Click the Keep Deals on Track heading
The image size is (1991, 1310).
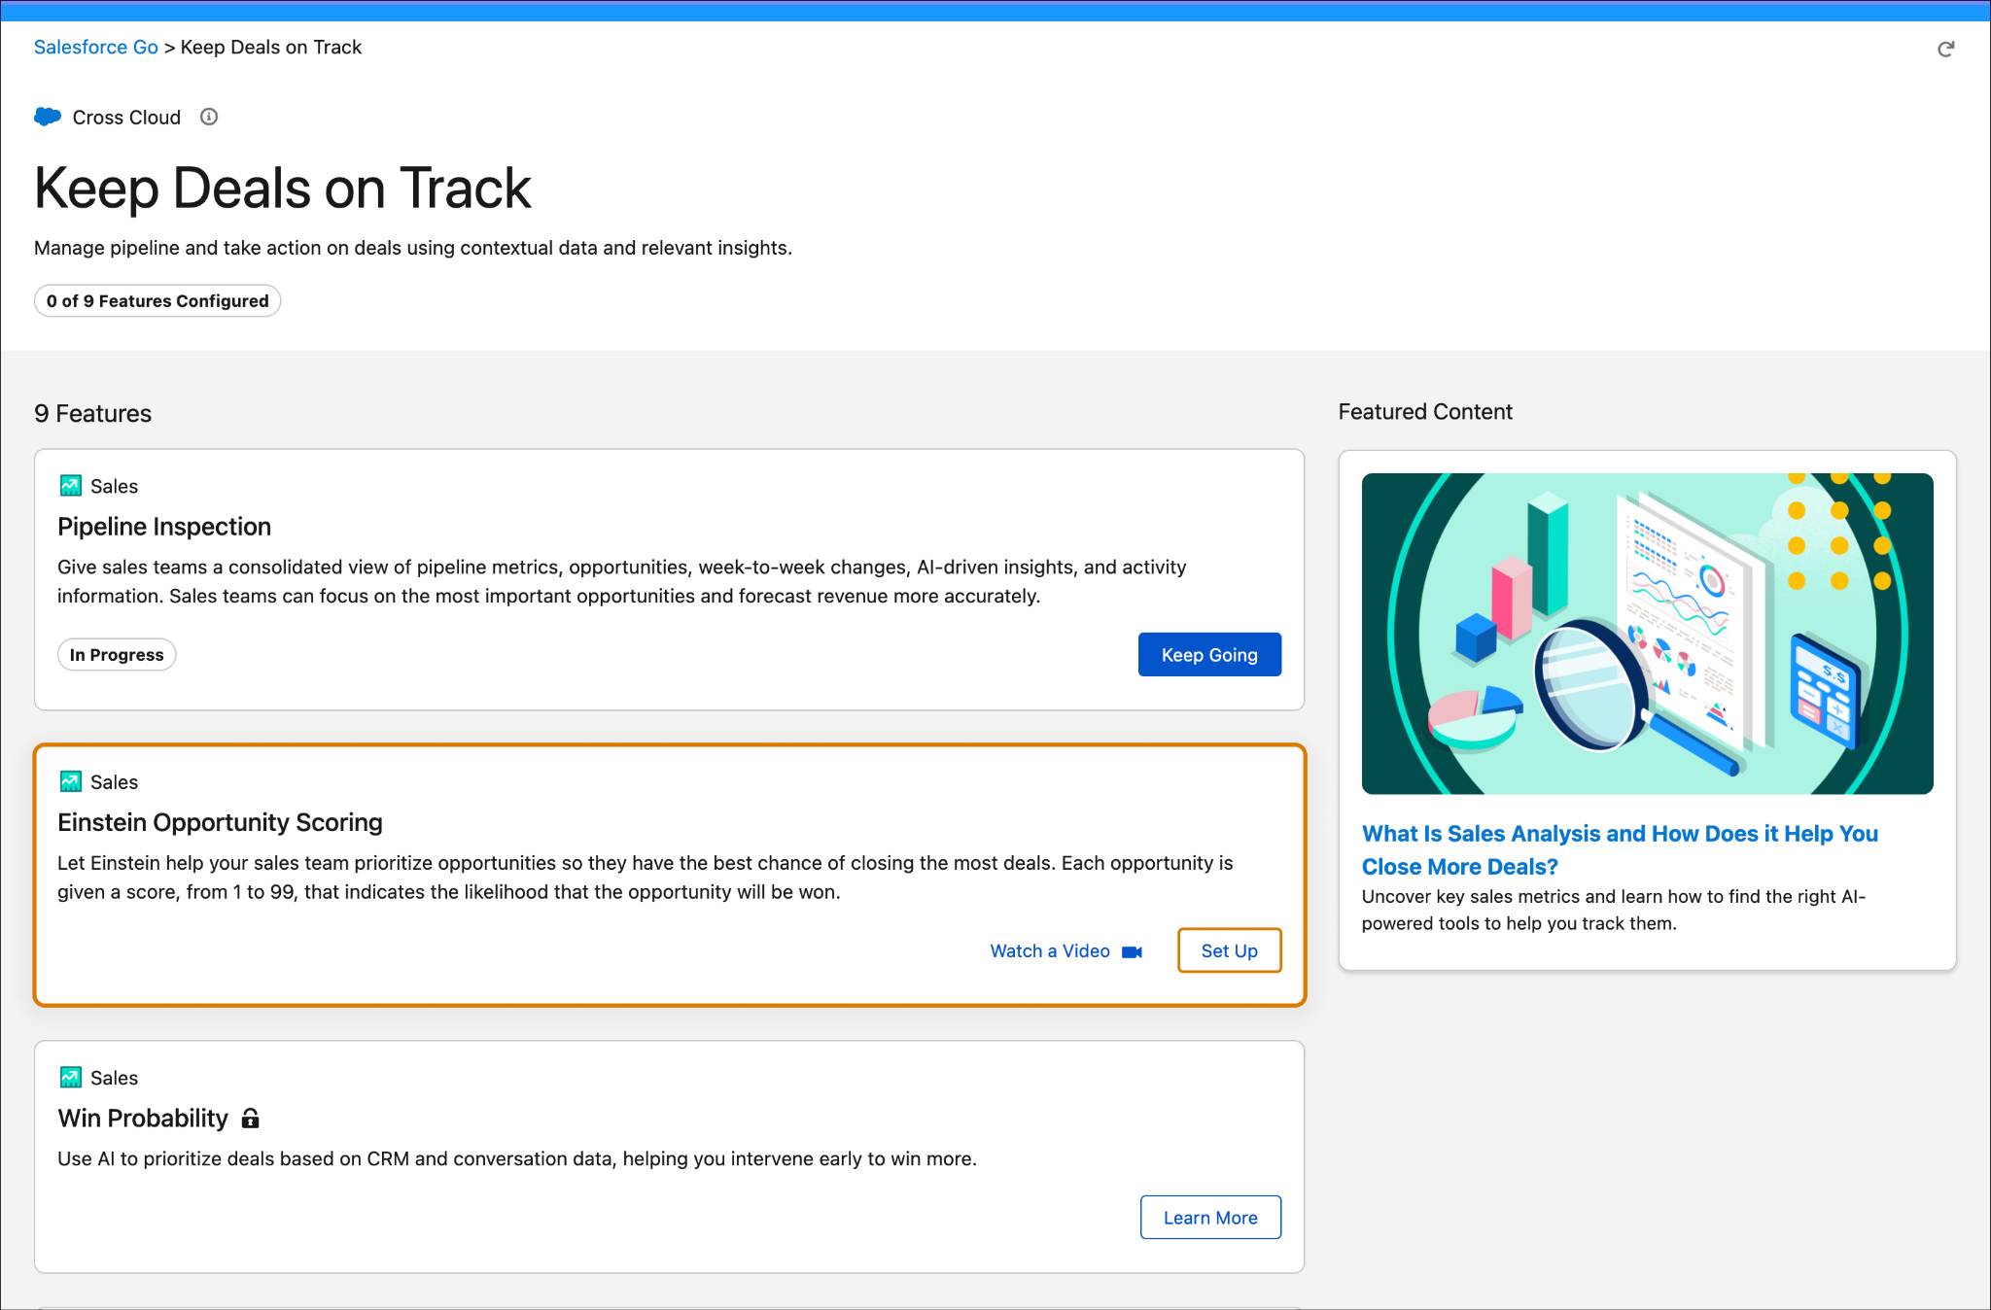coord(282,188)
